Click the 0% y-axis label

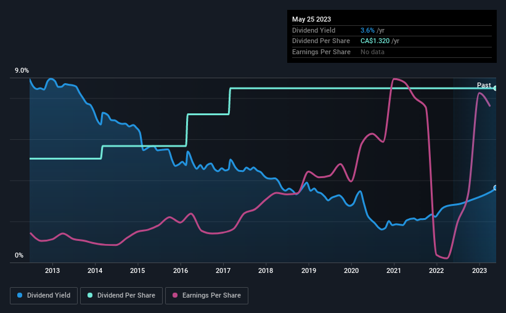click(x=19, y=255)
